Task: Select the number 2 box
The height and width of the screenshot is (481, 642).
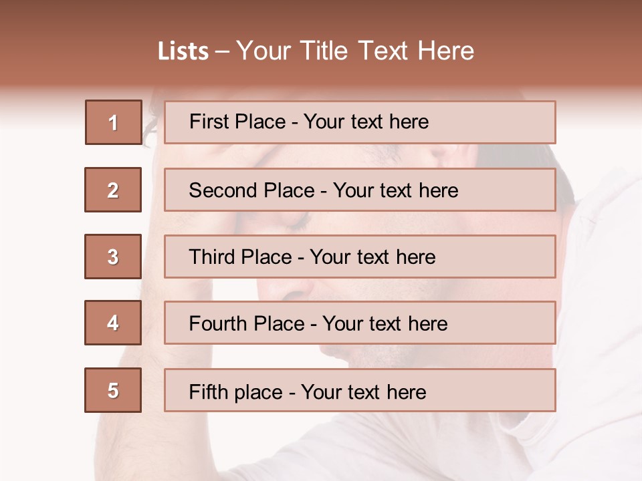Action: [113, 190]
